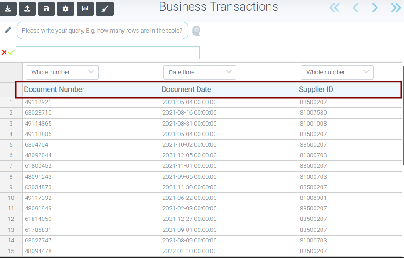Viewport: 404px width, 258px height.
Task: Go to next page arrow
Action: [x=375, y=8]
